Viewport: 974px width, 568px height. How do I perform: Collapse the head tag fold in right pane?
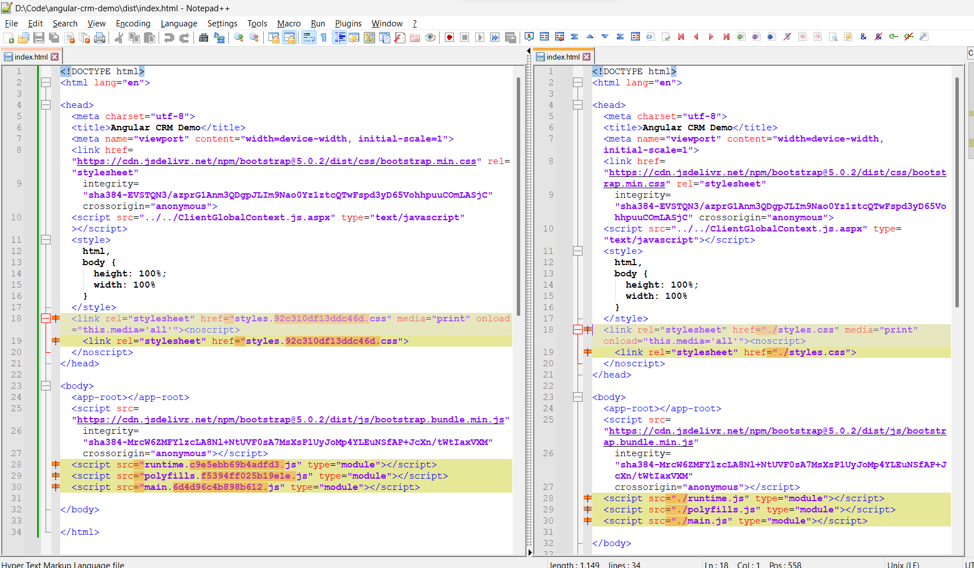click(x=578, y=105)
